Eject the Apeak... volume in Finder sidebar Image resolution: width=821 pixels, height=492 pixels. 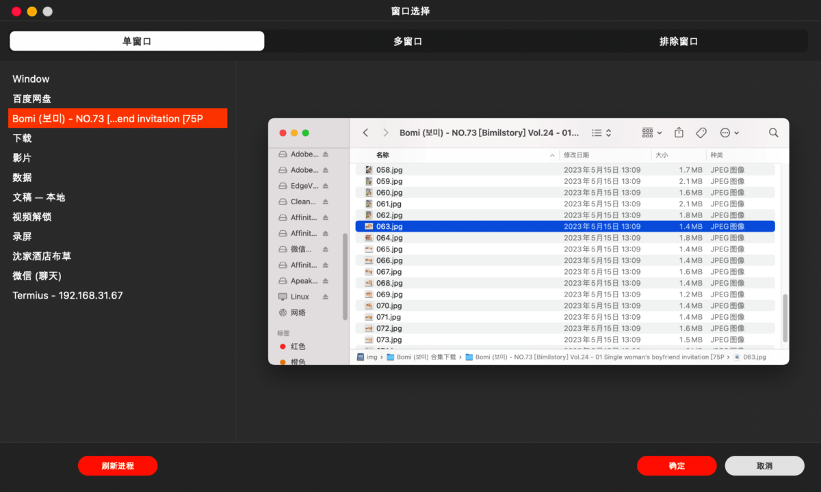pyautogui.click(x=326, y=281)
